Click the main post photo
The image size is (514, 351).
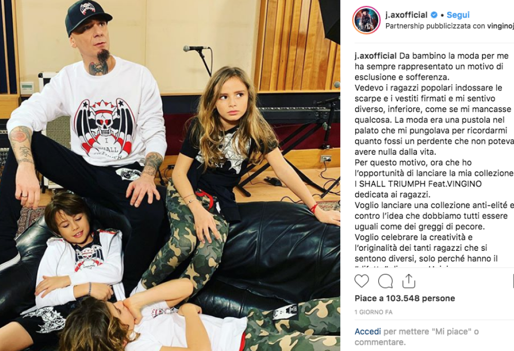click(x=170, y=175)
